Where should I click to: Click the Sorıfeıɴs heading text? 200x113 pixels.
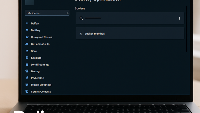point(80,8)
